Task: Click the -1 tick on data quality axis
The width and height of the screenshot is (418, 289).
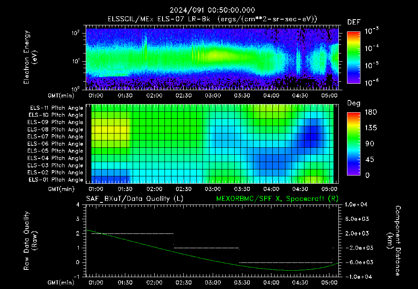Action: tap(76, 277)
